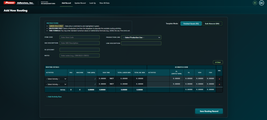This screenshot has width=267, height=120.
Task: Click the Acumatica BOM section header
Action: [181, 67]
